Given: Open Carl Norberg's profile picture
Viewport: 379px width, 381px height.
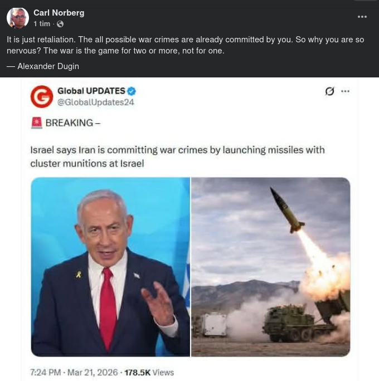Looking at the screenshot, I should [x=18, y=18].
